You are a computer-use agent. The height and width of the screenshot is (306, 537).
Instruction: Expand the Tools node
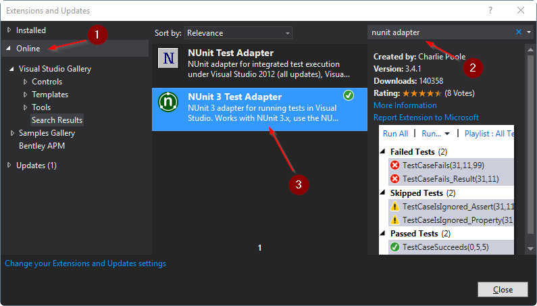(x=26, y=107)
